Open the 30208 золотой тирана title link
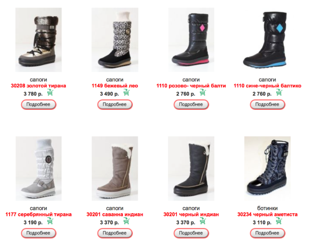Screen dimensions: 310x250 39,86
